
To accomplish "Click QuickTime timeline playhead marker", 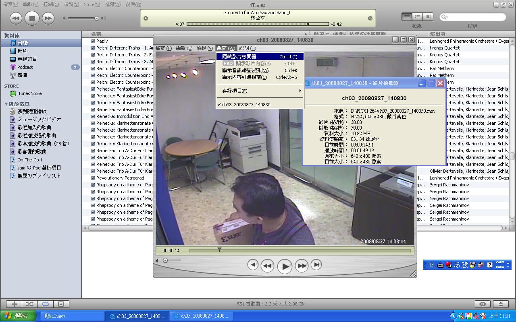I will [219, 250].
